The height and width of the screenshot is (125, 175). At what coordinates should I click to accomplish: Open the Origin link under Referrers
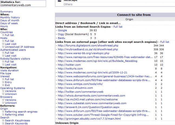4,109
